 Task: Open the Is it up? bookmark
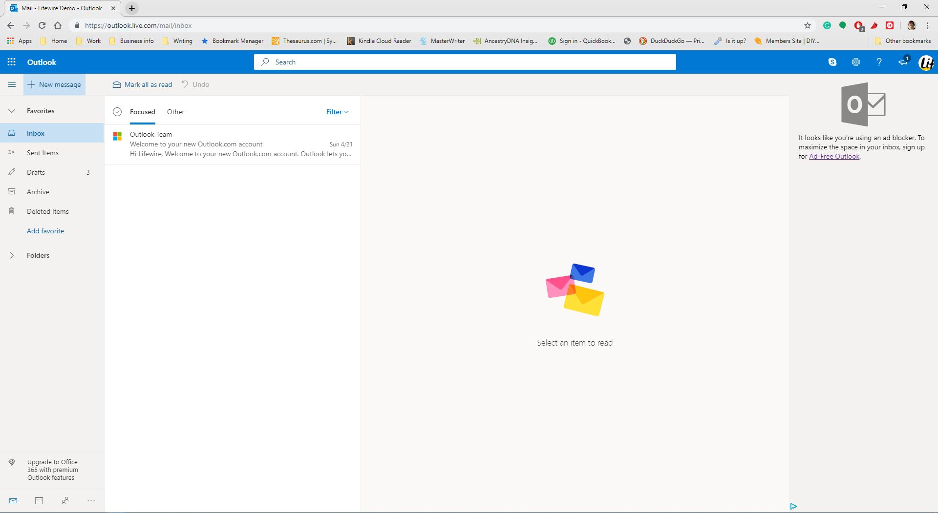point(730,41)
